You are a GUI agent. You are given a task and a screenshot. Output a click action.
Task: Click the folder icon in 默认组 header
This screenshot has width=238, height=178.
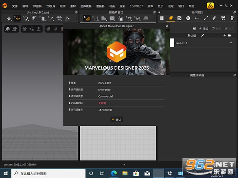(229, 35)
